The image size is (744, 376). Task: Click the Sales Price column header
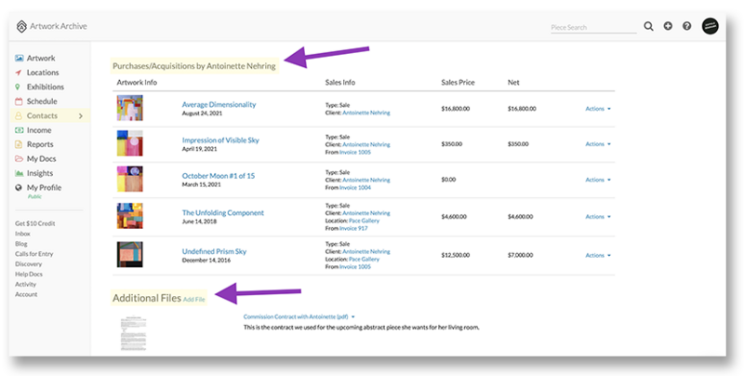click(x=458, y=82)
